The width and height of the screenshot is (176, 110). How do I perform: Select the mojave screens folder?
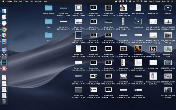point(49,8)
